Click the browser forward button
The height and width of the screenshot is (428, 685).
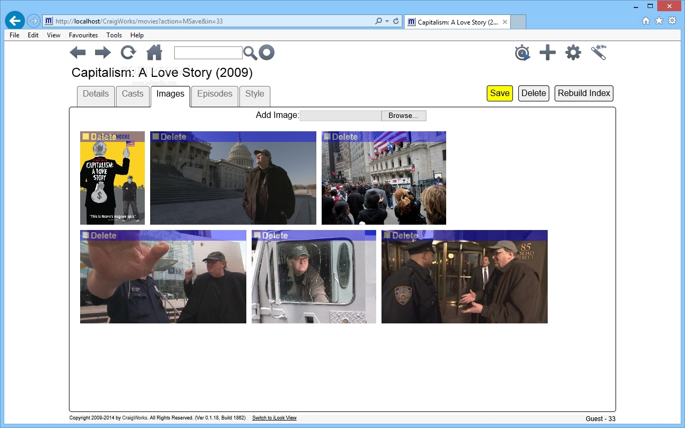33,21
